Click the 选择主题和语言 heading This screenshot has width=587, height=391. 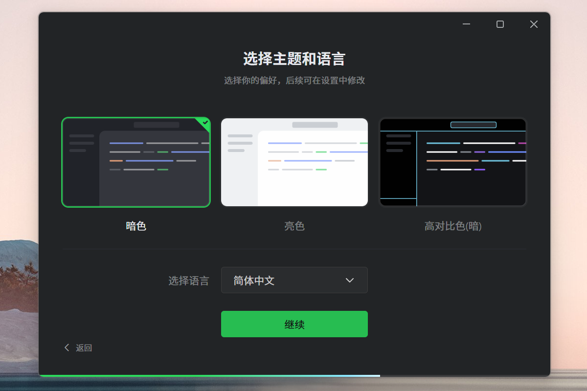click(x=294, y=59)
